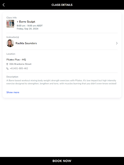Tap the Barre workout description paragraph
This screenshot has width=124, height=165.
tap(61, 82)
